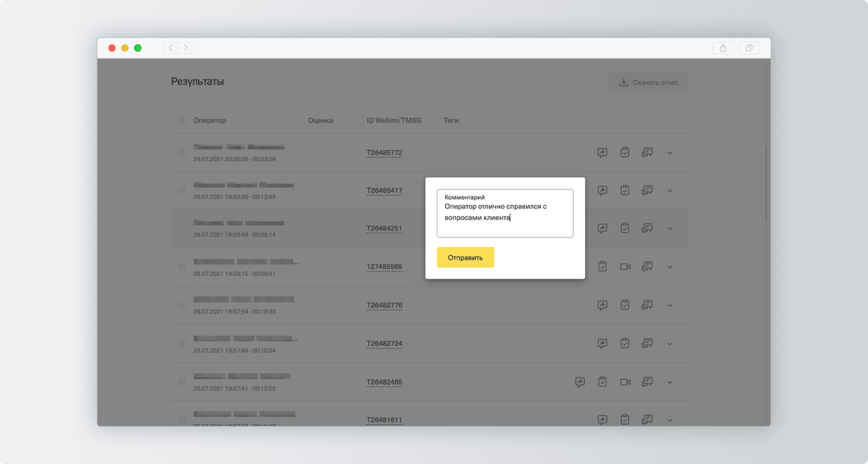The height and width of the screenshot is (464, 868).
Task: Click the Оператор column header
Action: click(209, 120)
